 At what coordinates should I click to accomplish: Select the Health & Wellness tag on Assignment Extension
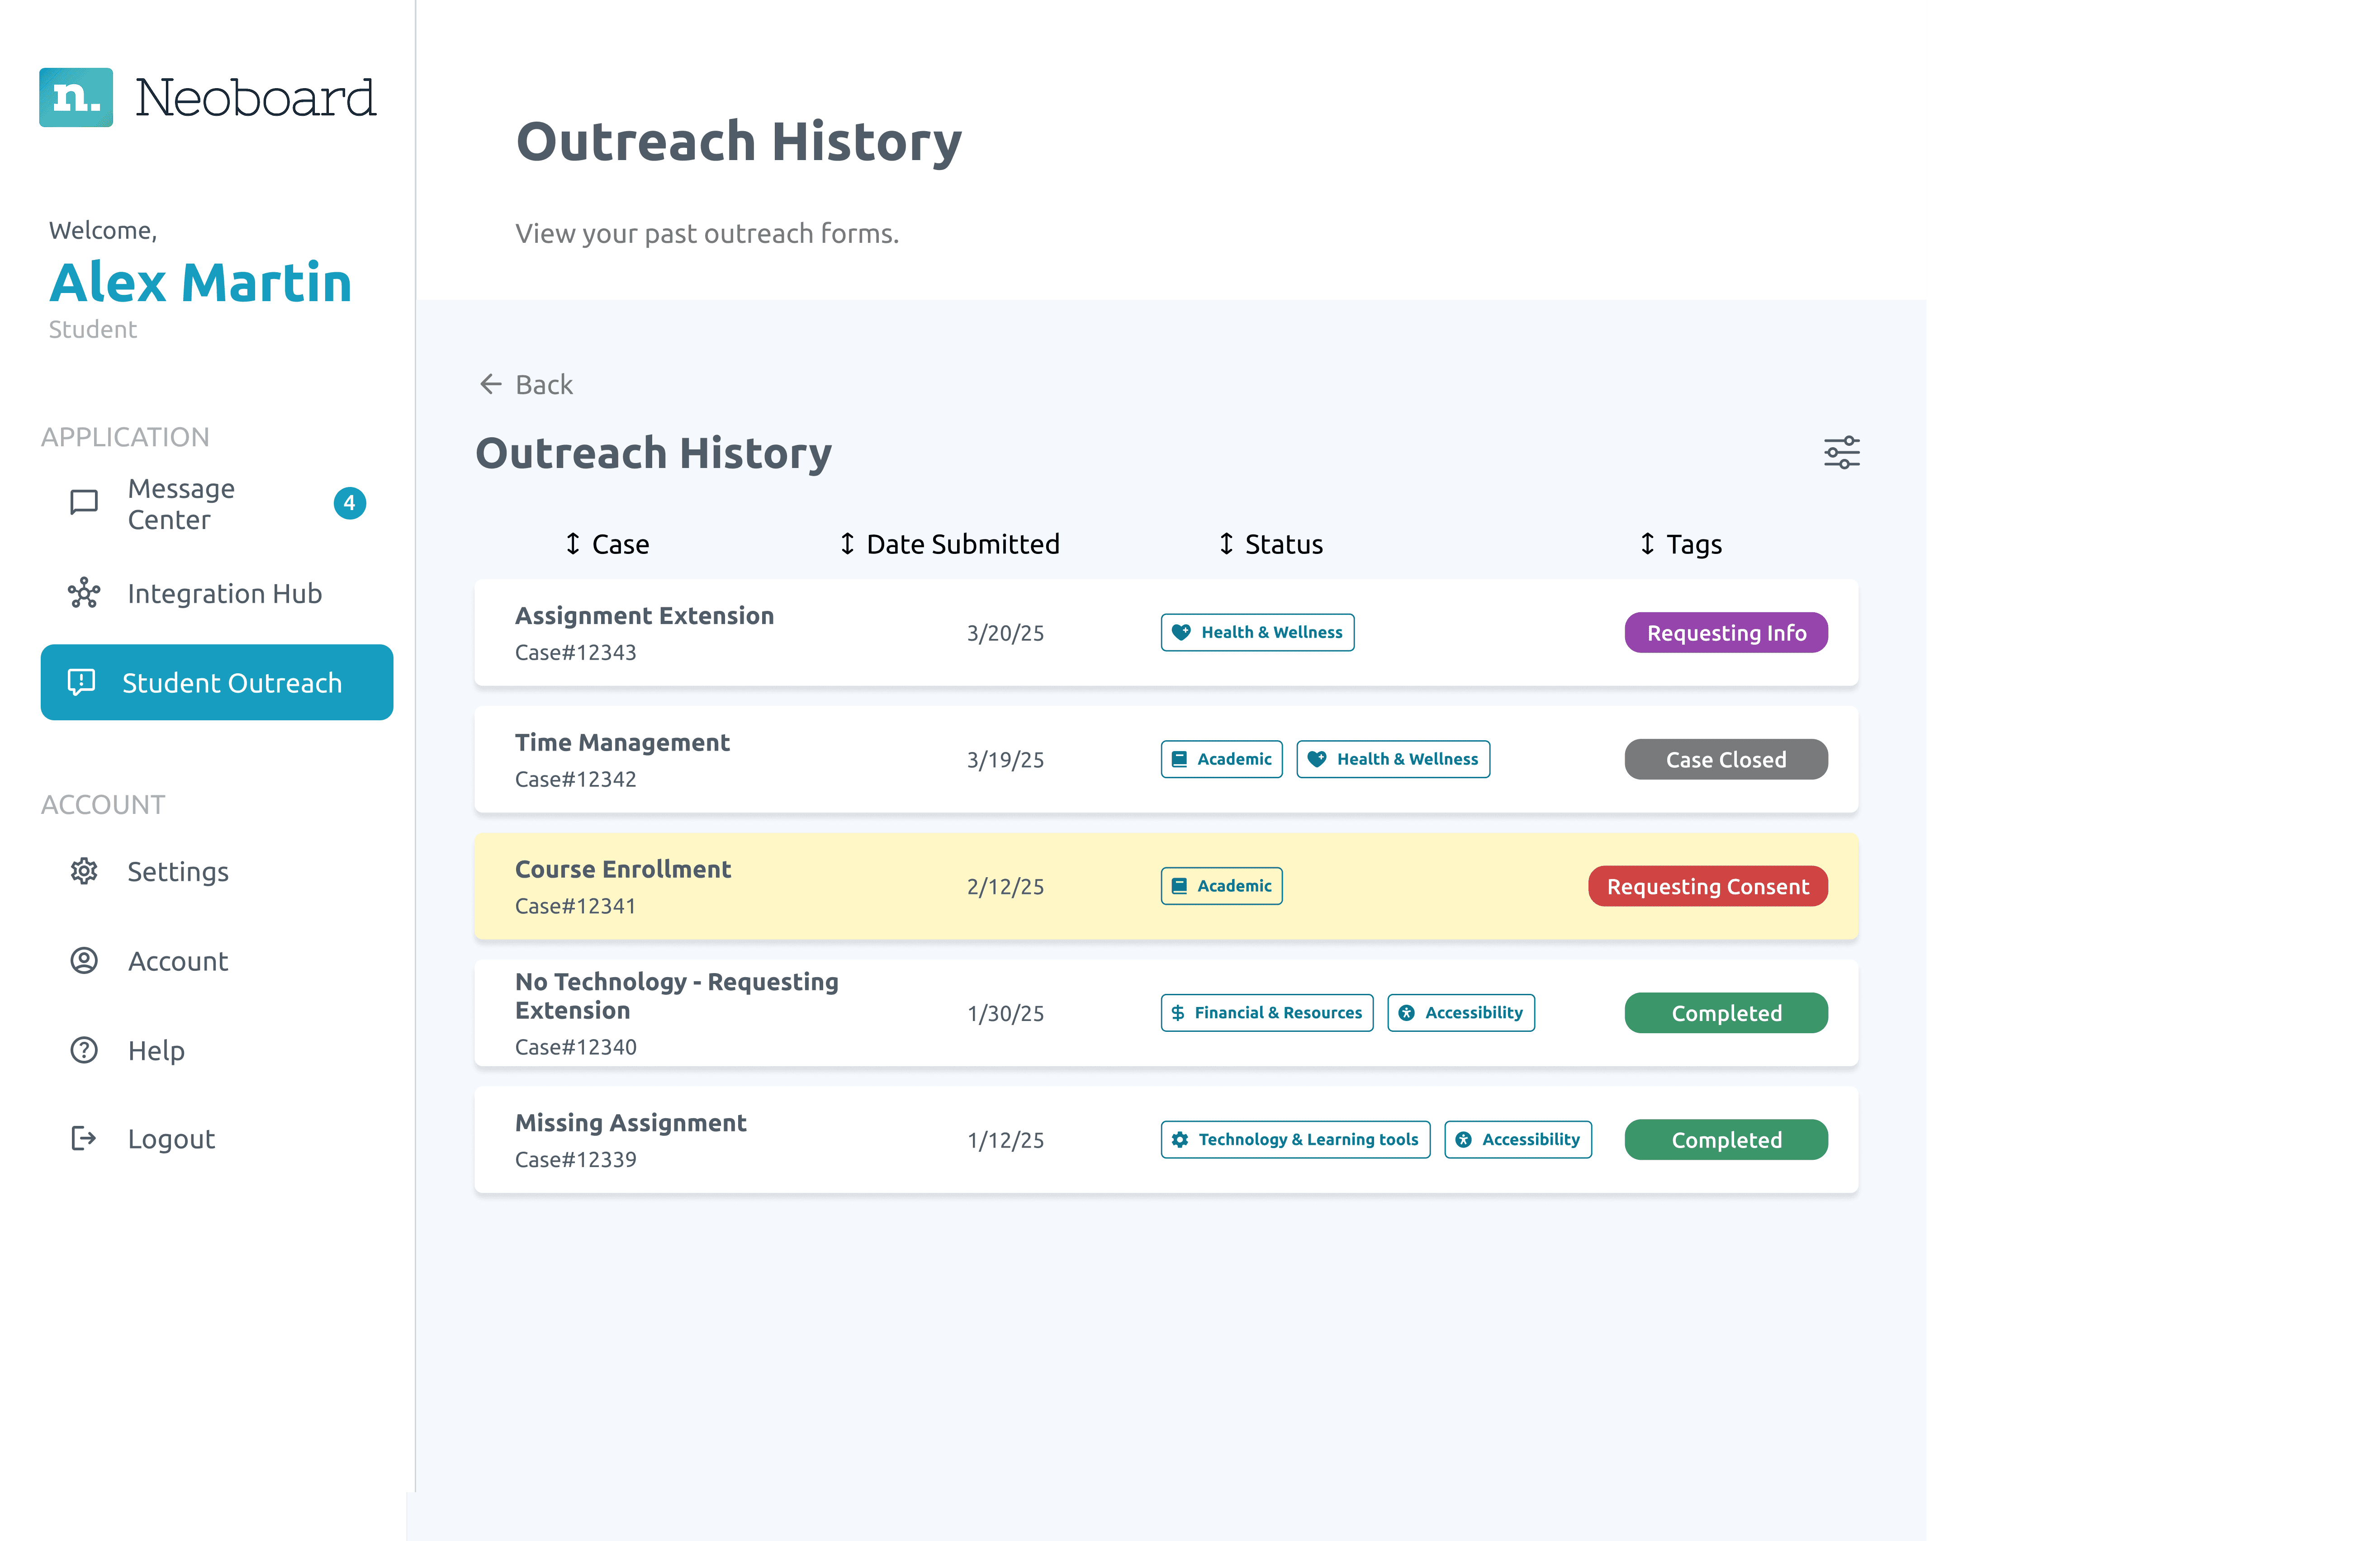[1257, 633]
